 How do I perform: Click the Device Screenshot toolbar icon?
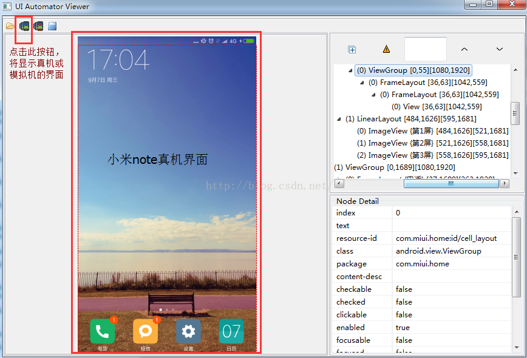[24, 26]
